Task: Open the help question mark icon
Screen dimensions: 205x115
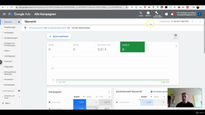Action: click(166, 14)
